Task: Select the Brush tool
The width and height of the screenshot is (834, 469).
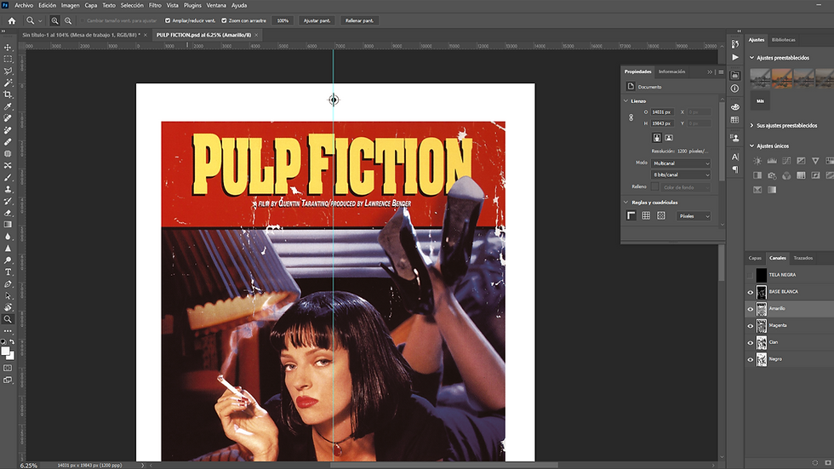Action: (8, 178)
